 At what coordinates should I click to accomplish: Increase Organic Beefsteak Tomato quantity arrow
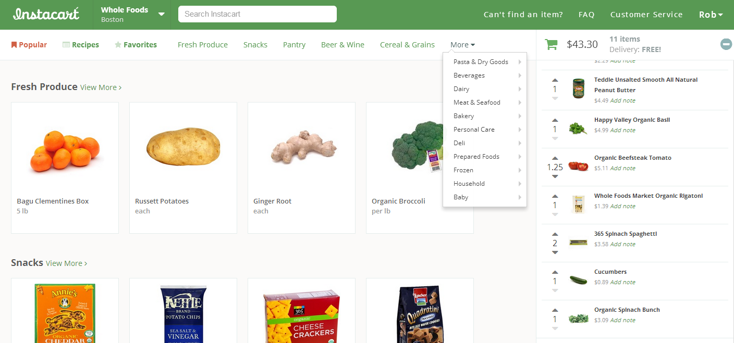pos(555,158)
